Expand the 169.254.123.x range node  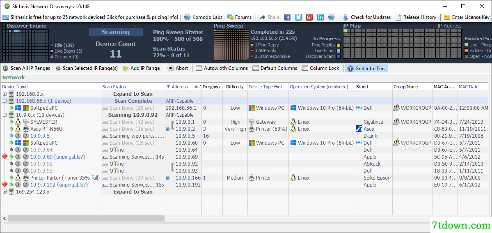(x=5, y=192)
